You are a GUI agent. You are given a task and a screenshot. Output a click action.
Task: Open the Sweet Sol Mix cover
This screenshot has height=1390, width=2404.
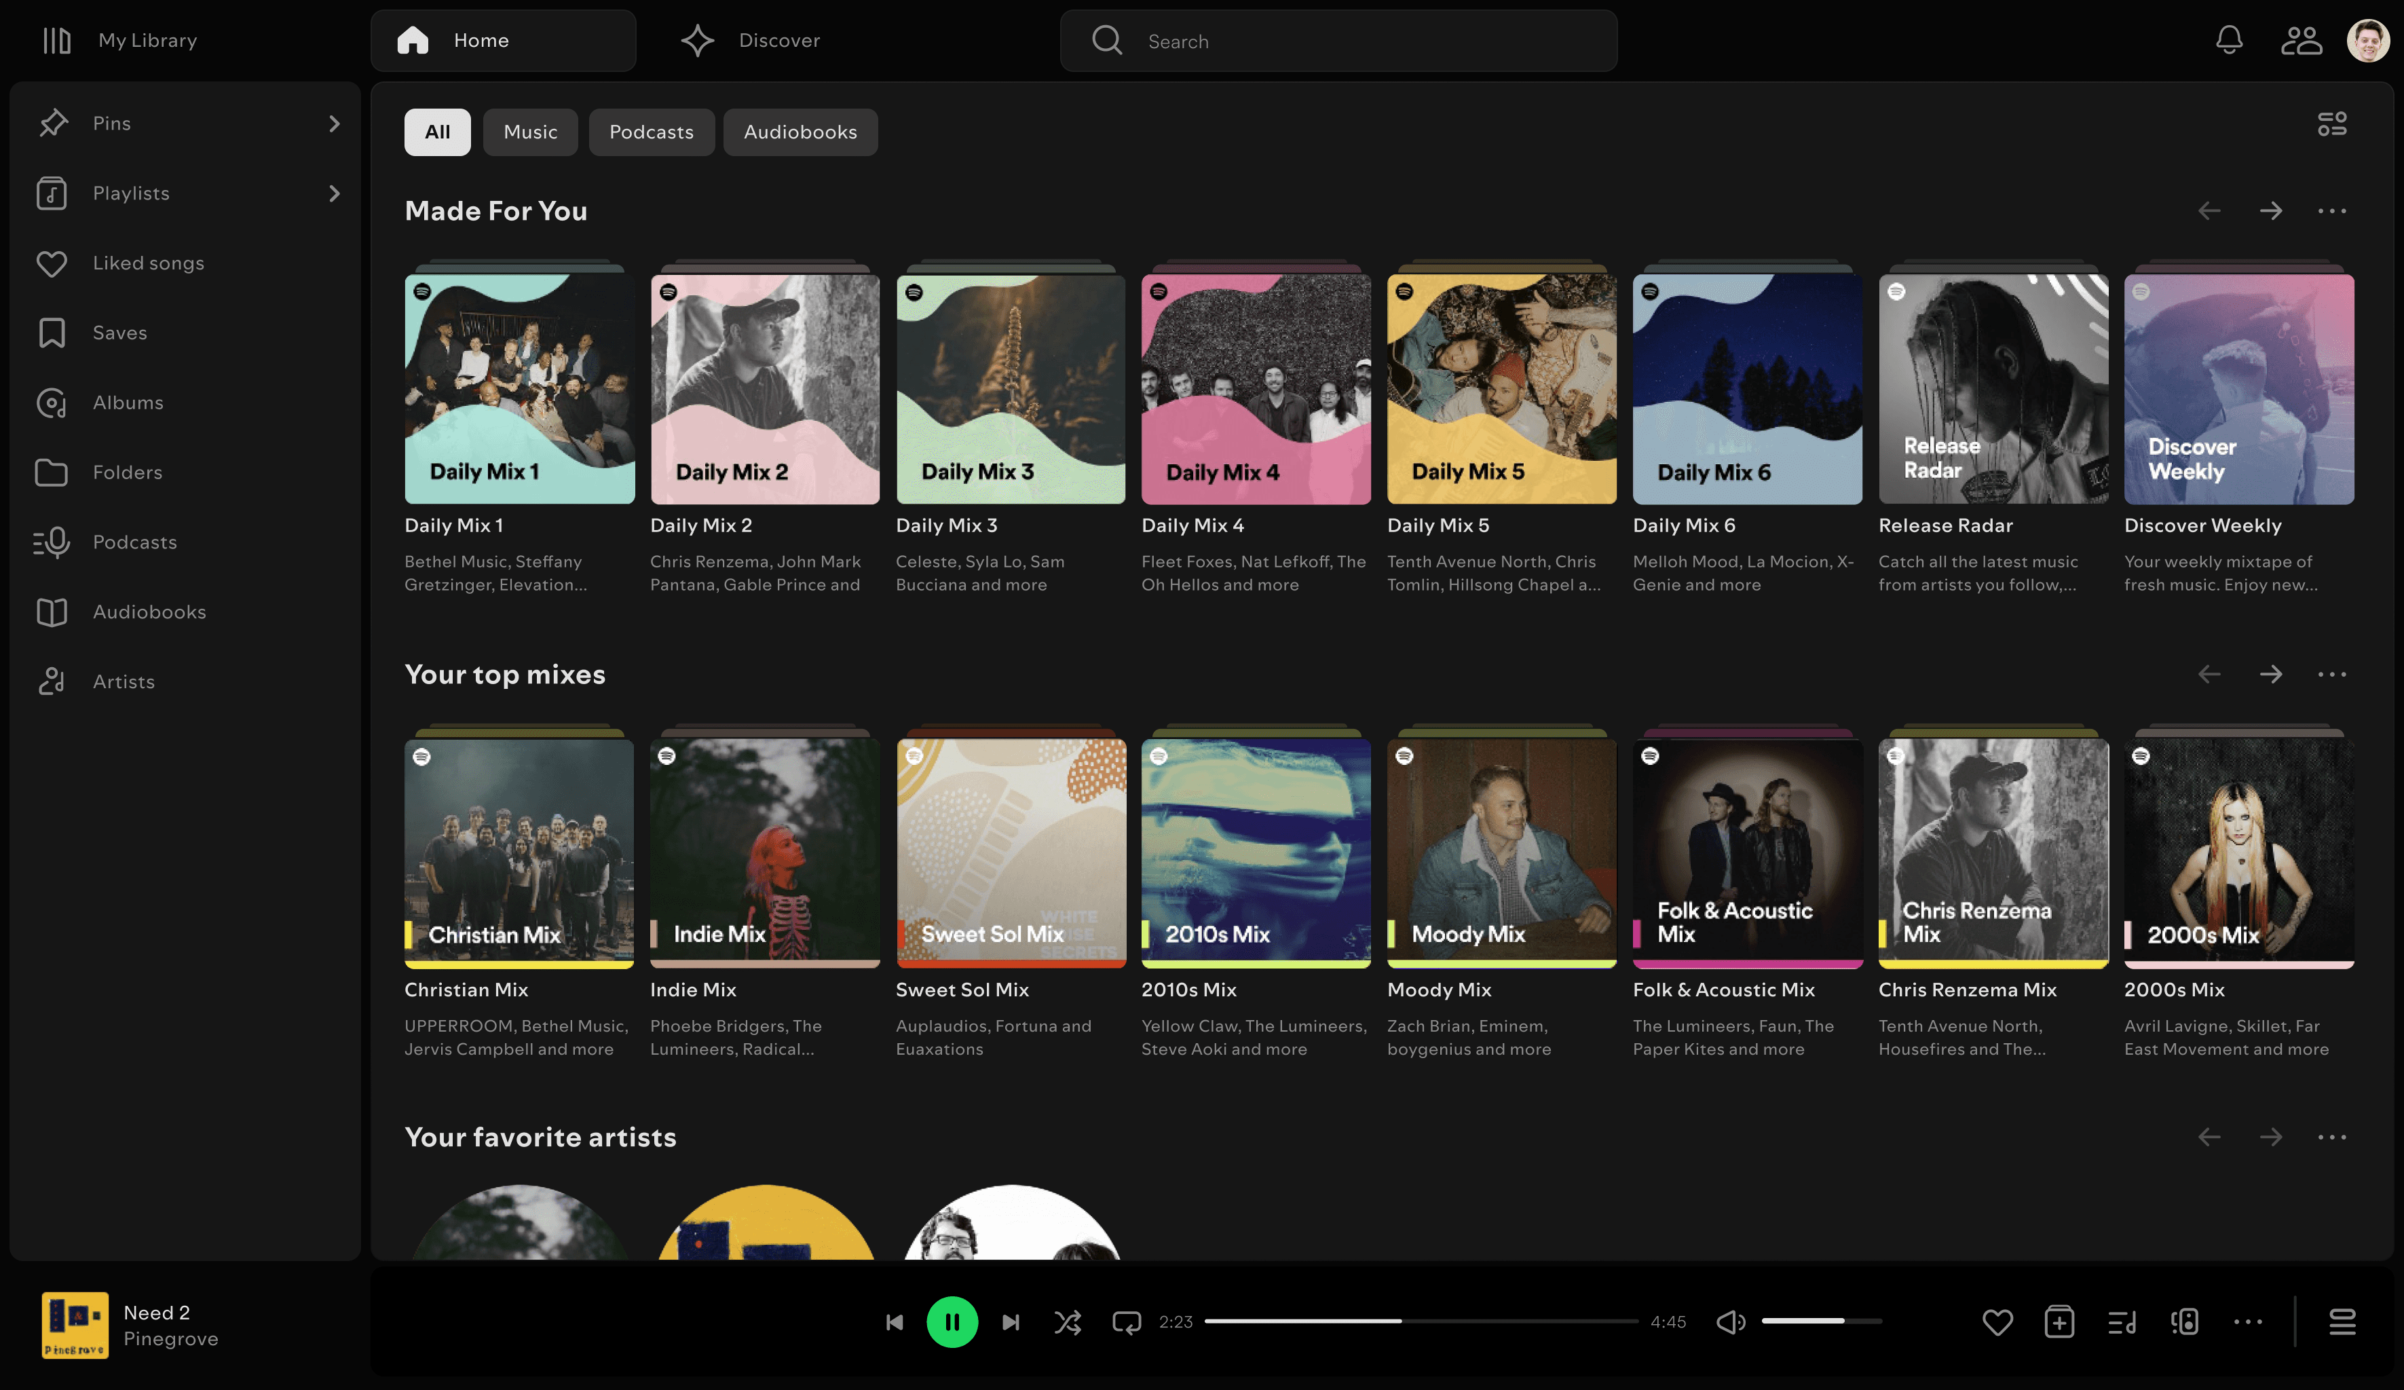click(1010, 854)
